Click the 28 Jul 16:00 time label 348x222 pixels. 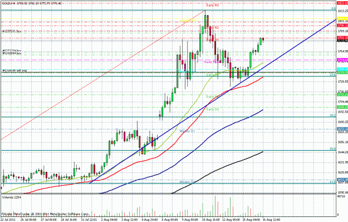click(69, 220)
